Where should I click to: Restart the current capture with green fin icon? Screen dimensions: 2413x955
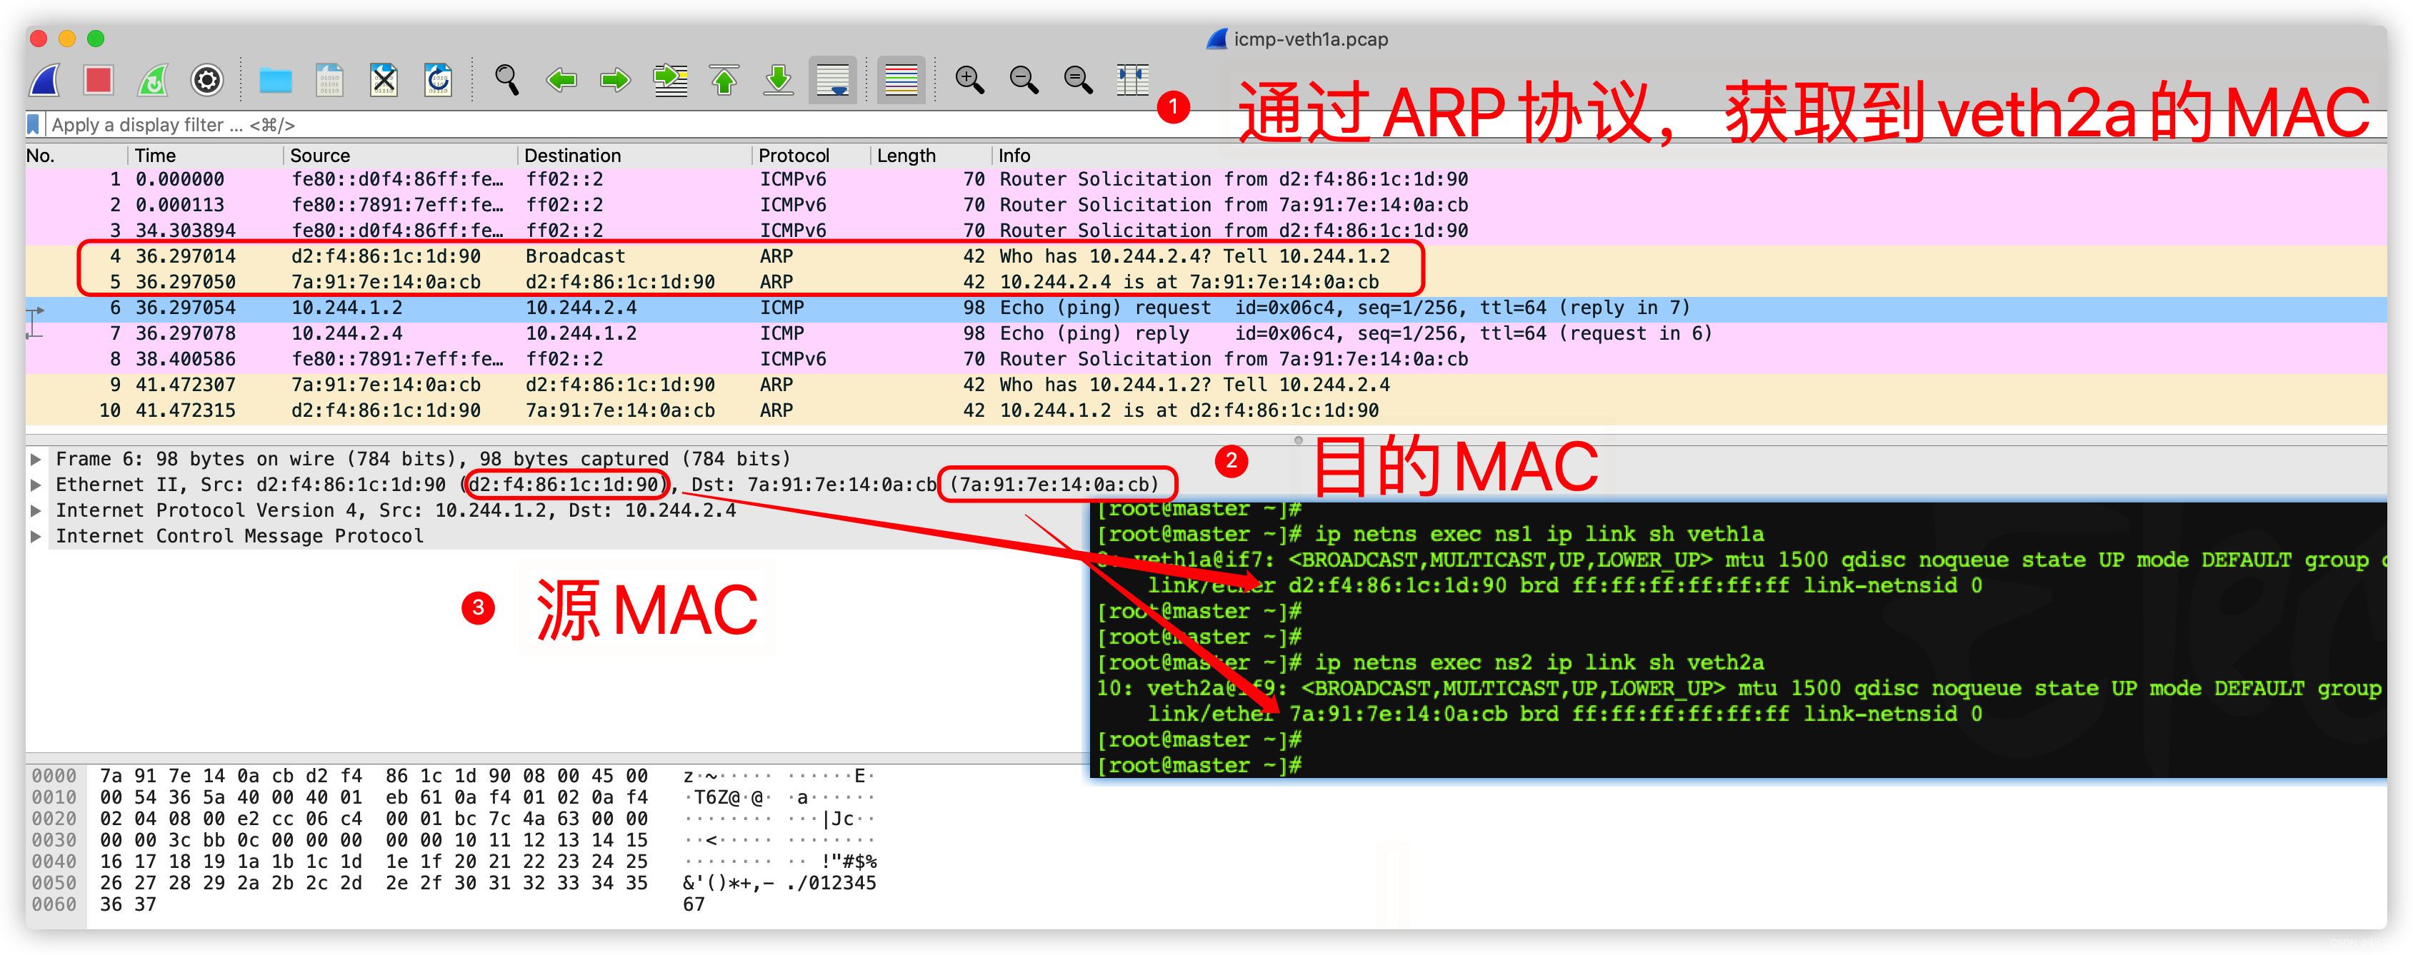(153, 81)
